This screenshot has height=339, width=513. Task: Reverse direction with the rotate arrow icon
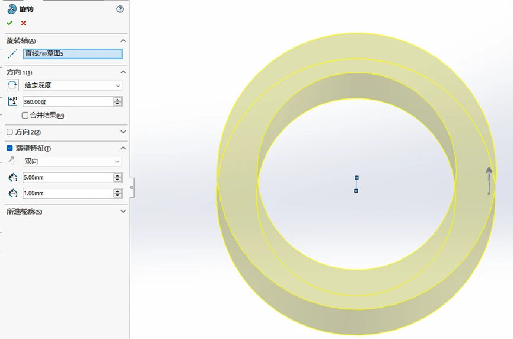point(12,85)
